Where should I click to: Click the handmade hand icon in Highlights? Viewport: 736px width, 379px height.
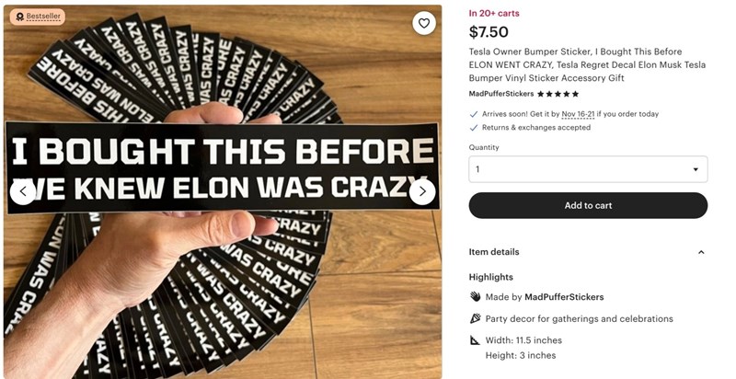[476, 297]
